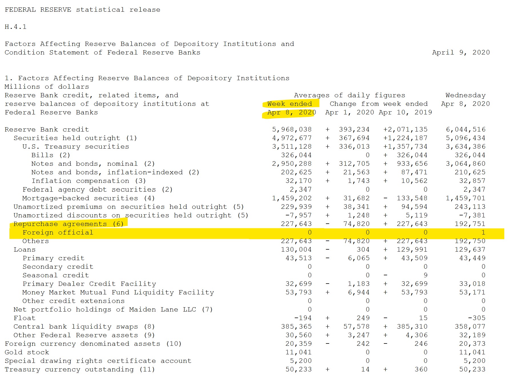
Task: Click the "FEDERAL RESERVE statistical release" heading
Action: click(82, 10)
